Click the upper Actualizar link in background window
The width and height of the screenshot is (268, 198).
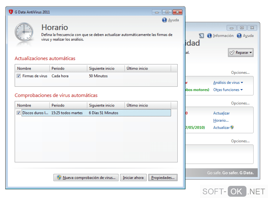(x=221, y=113)
